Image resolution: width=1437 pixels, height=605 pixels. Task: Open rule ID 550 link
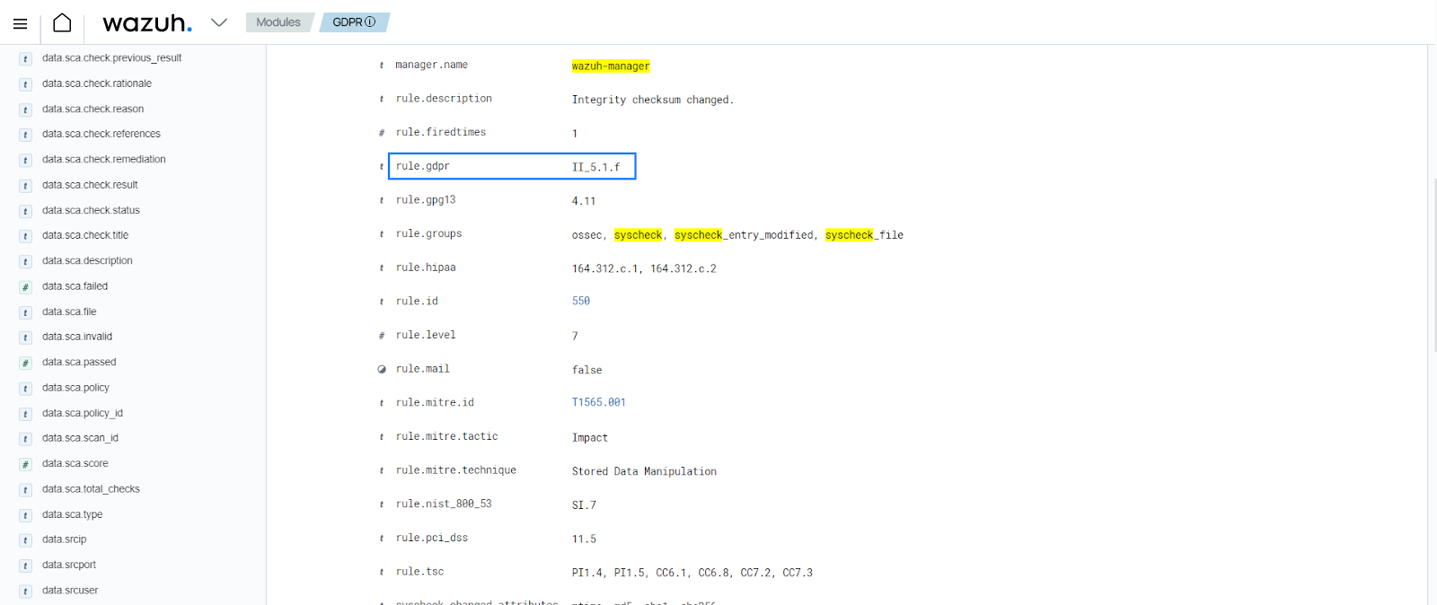point(581,302)
